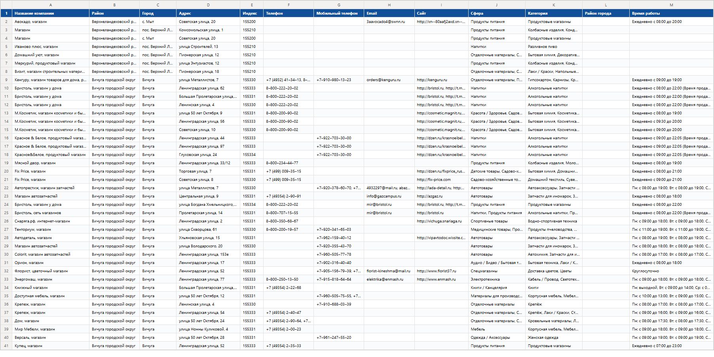Click the "Флорист, цветочный магазин" cell
Image resolution: width=714 pixels, height=357 pixels.
point(51,271)
